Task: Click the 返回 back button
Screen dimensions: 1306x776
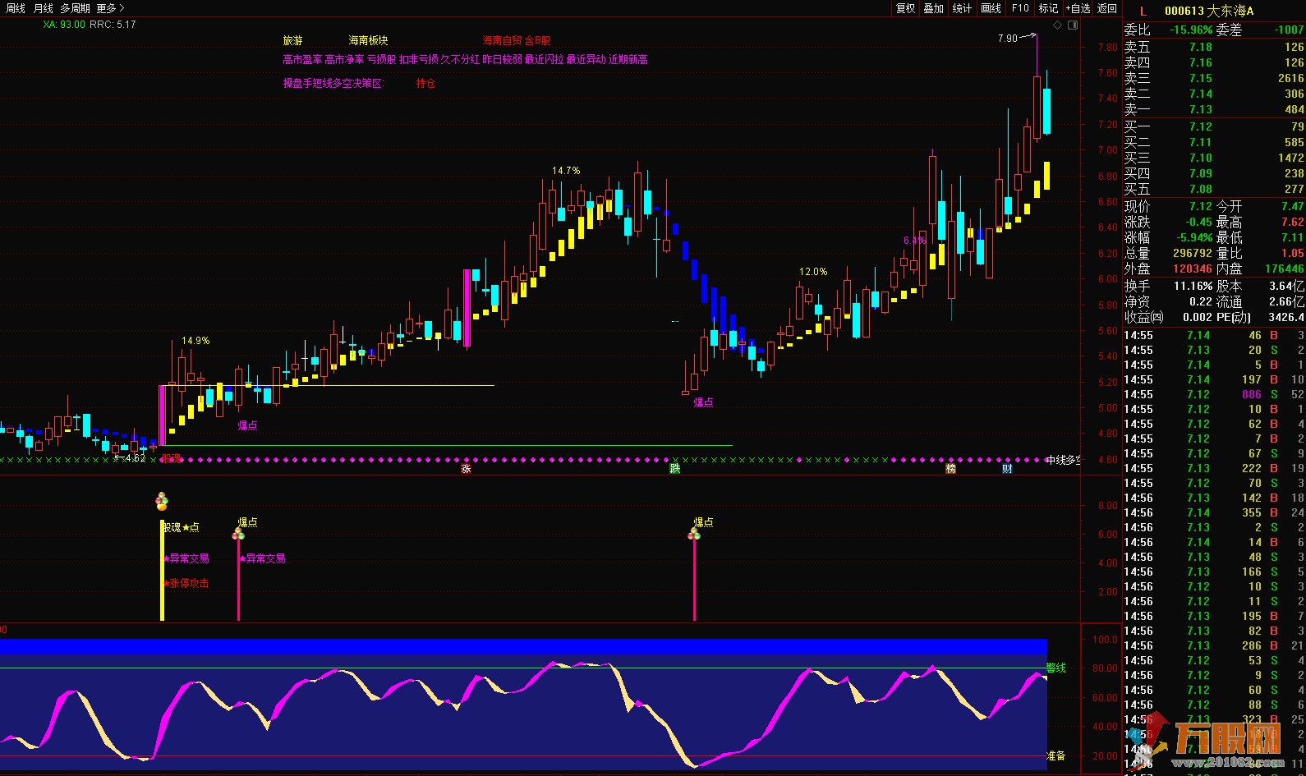Action: click(1107, 8)
